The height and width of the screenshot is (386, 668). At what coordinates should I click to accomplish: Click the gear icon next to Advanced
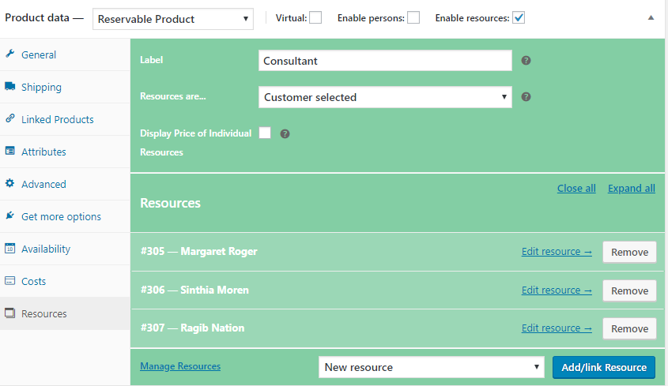click(10, 184)
